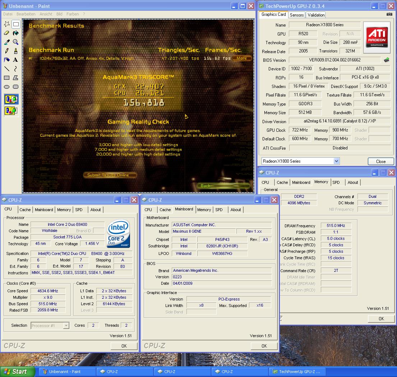Viewport: 397px width, 377px height.
Task: Open About tab in the CPU-Z memory window
Action: (x=353, y=182)
